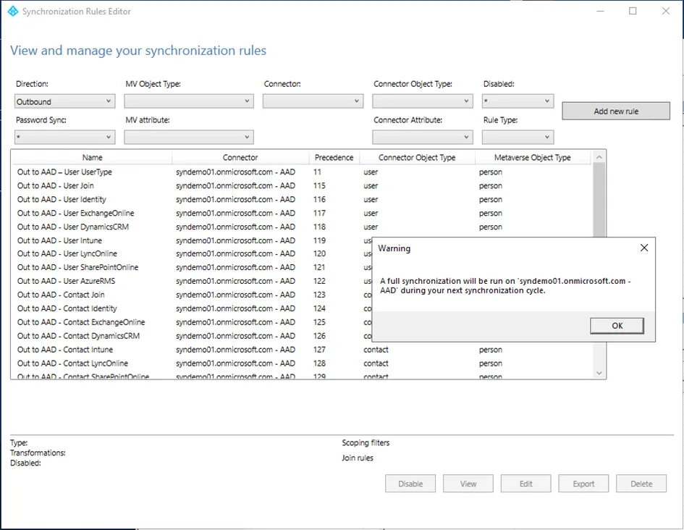
Task: Sort rules by the Precedence column header
Action: coord(334,157)
